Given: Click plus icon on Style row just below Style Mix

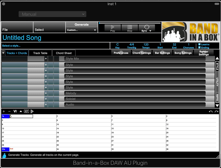Looking at the screenshot, I should pos(46,65).
